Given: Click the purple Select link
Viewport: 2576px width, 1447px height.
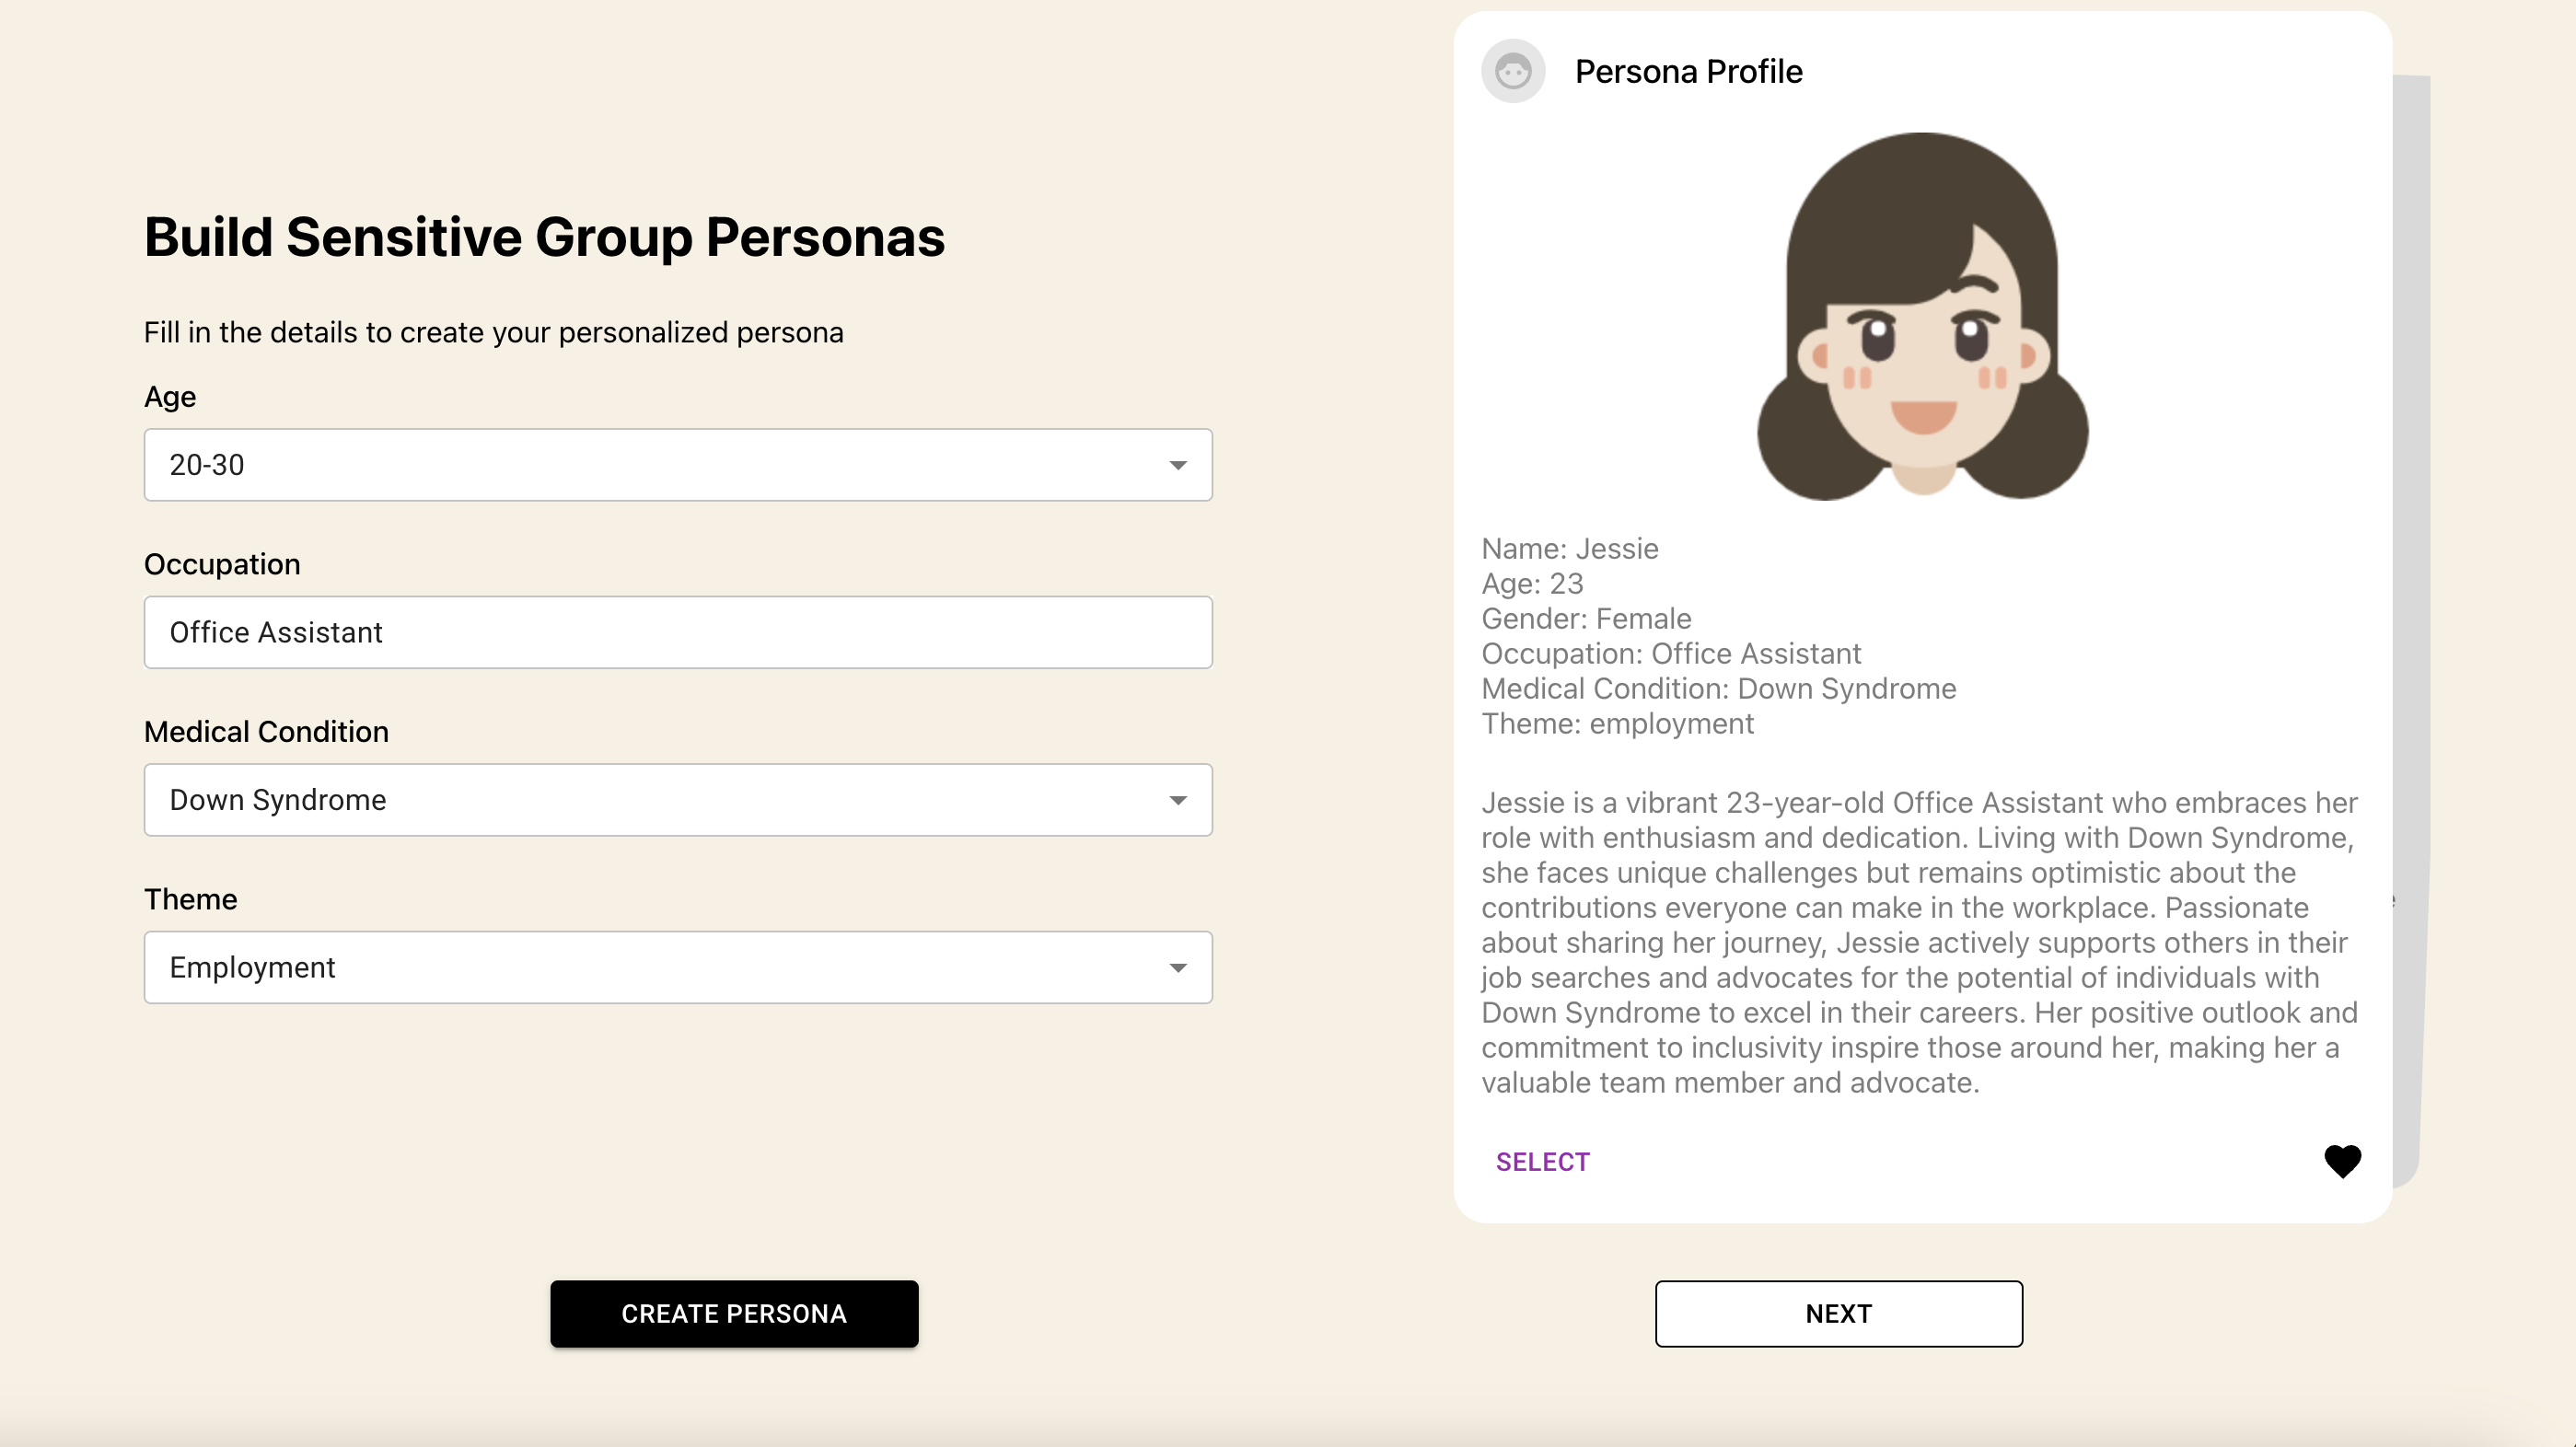Looking at the screenshot, I should click(1542, 1162).
